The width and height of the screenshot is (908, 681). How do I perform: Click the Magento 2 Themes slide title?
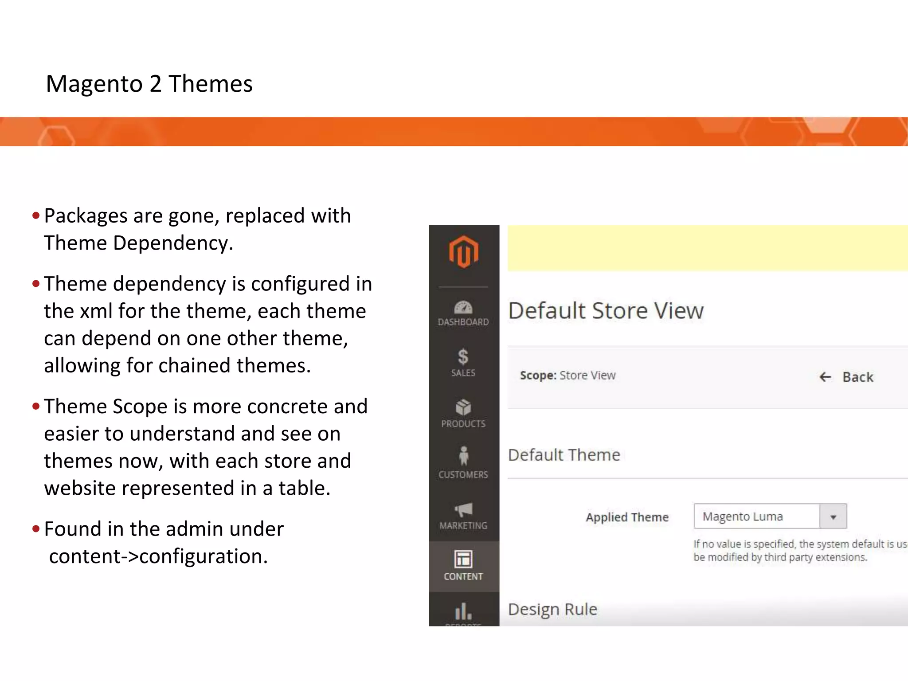coord(149,84)
